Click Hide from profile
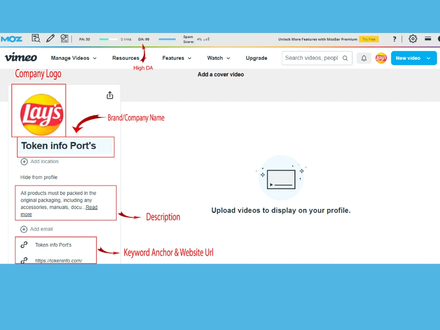Image resolution: width=440 pixels, height=330 pixels. [x=39, y=177]
